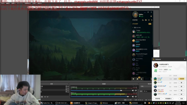
Task: Open source properties gear in OBS sources panel
Action: tap(42, 97)
